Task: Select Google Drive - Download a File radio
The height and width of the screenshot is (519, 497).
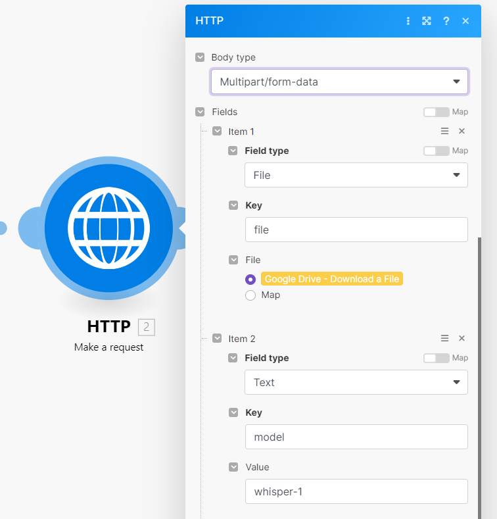Action: pyautogui.click(x=250, y=280)
